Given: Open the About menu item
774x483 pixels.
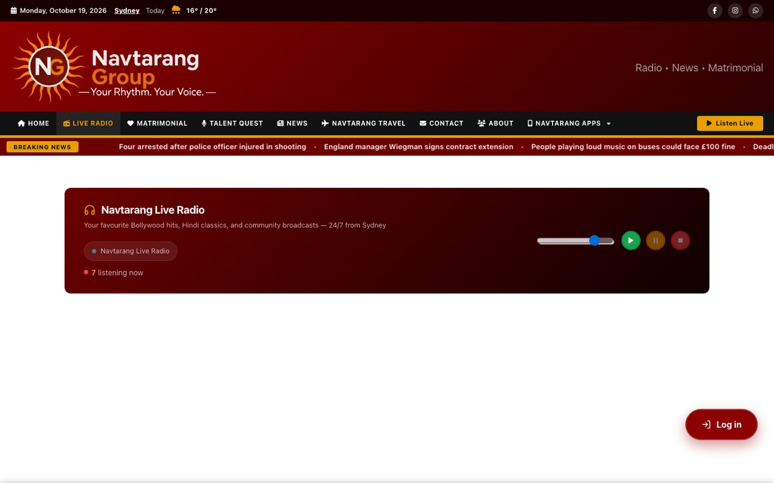Looking at the screenshot, I should point(495,123).
